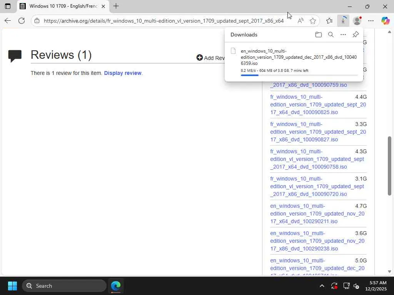Open More options in Downloads panel
Screen dimensions: 394x295
pyautogui.click(x=343, y=35)
